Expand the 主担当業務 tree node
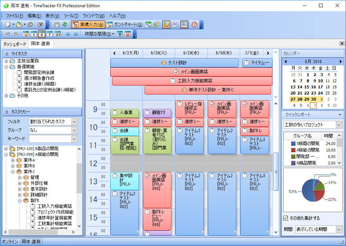Image resolution: width=346 pixels, height=246 pixels. pos(6,61)
